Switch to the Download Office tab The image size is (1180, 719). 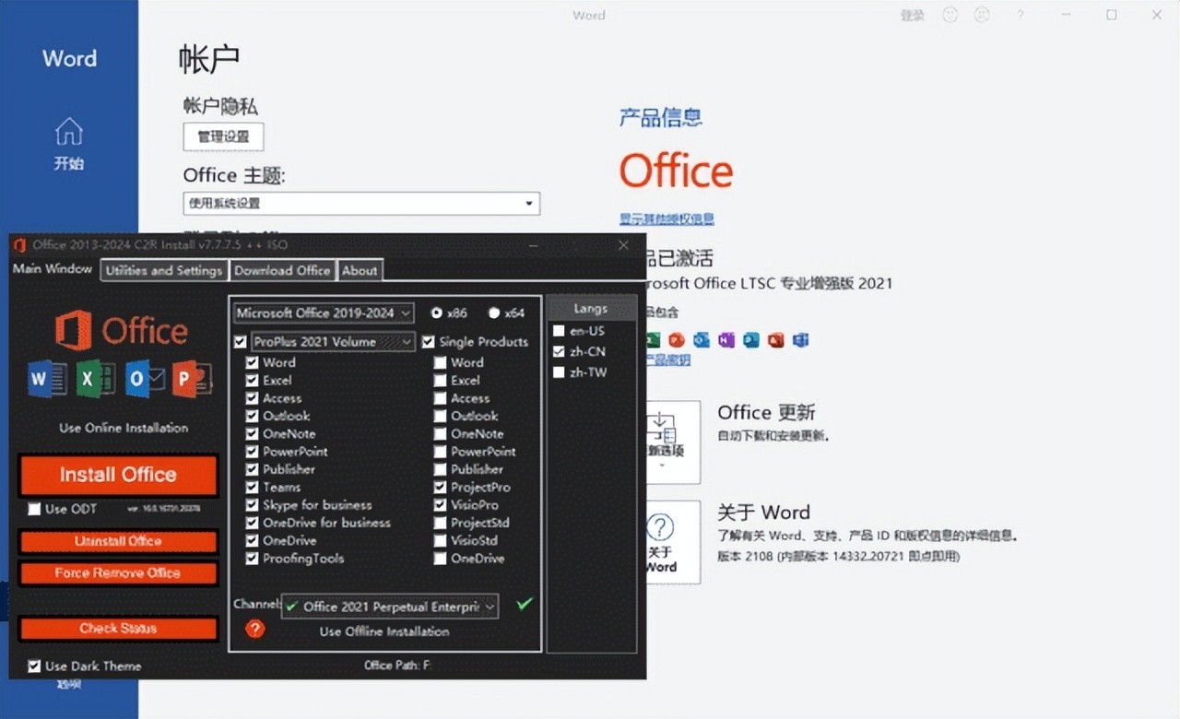(x=283, y=270)
